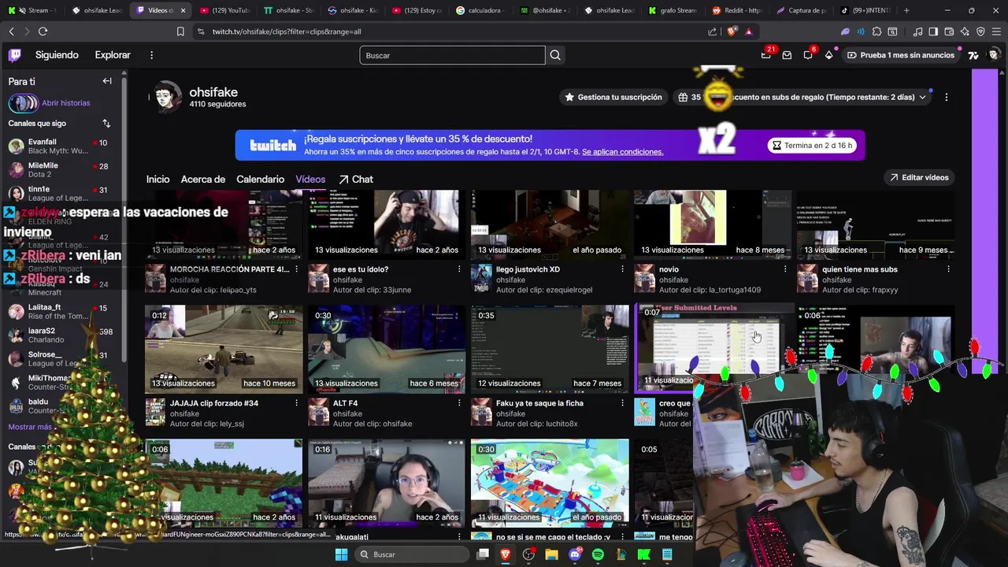
Task: Open options for 'ALT F4' clip
Action: click(460, 403)
